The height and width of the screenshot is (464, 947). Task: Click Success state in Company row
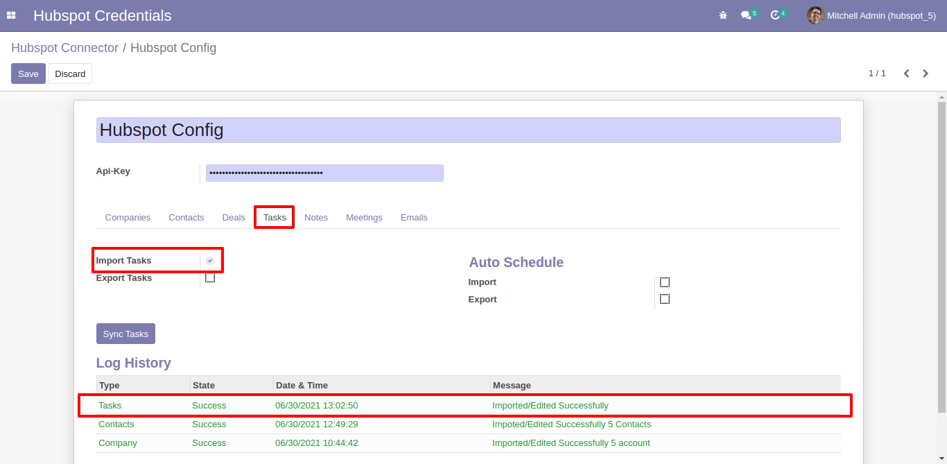209,442
